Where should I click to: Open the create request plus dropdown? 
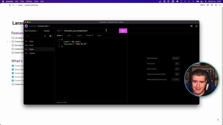51,36
